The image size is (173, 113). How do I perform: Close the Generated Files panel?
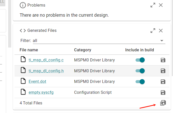click(161, 31)
